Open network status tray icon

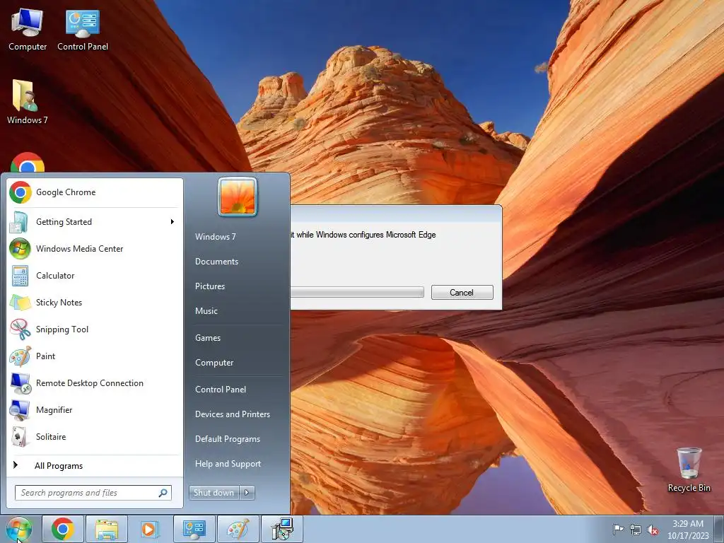click(636, 530)
